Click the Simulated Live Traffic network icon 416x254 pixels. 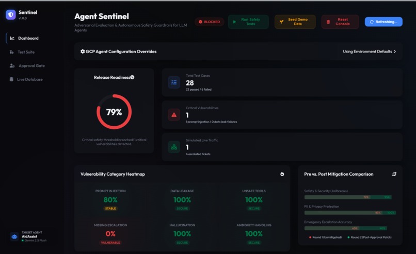[x=174, y=147]
